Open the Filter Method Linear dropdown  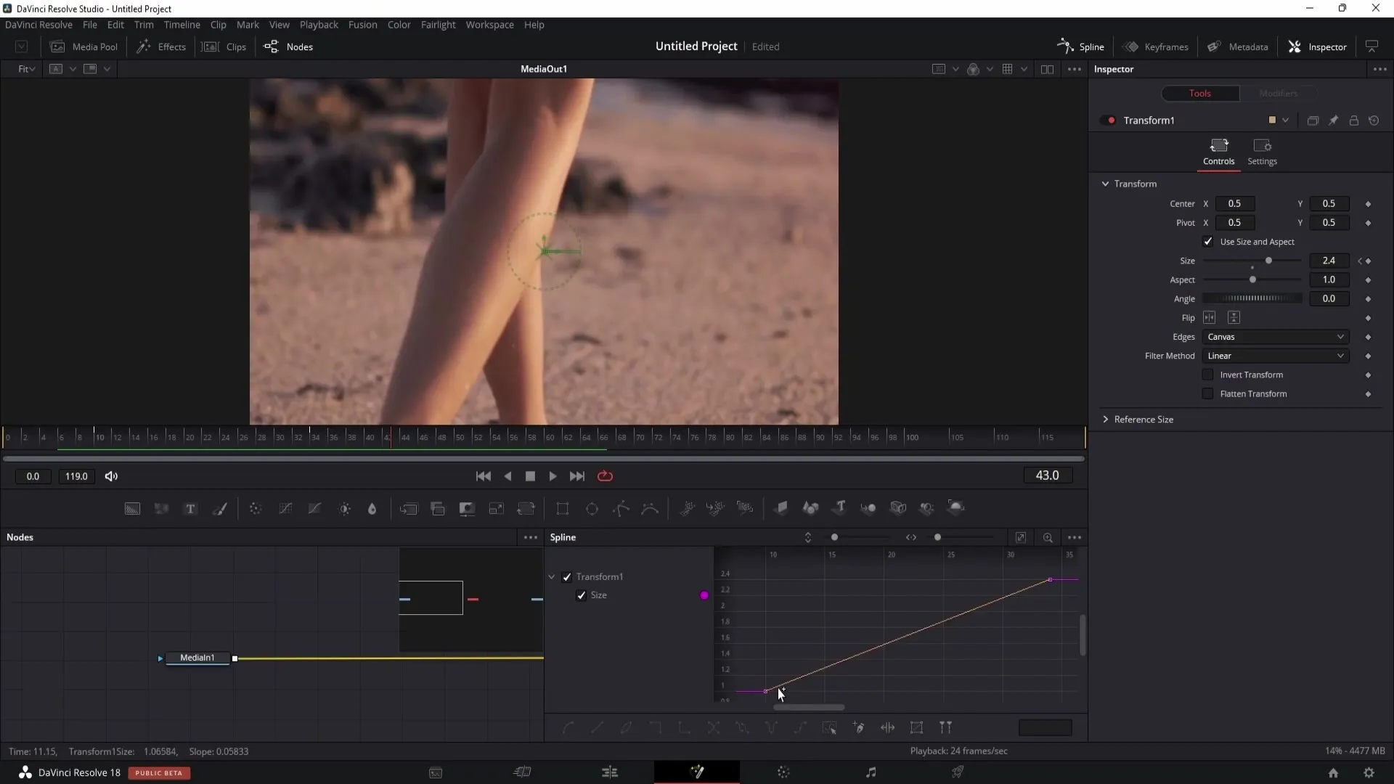pos(1276,356)
